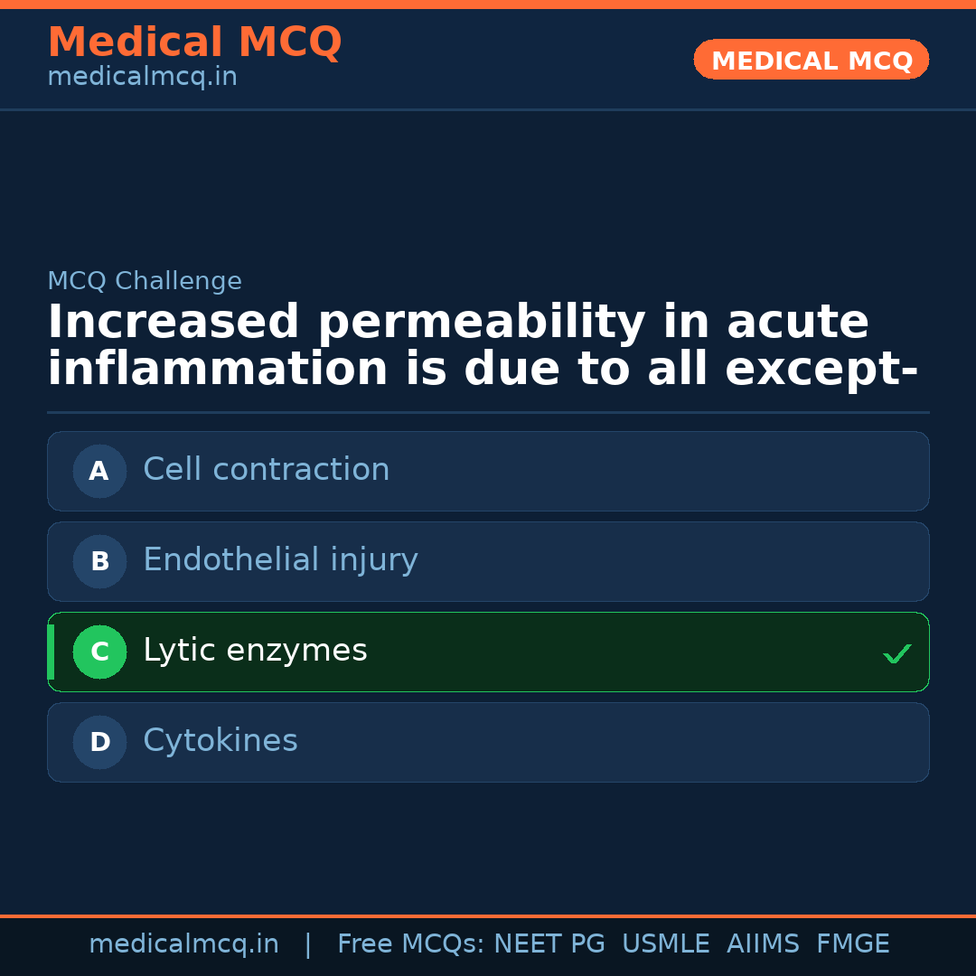The width and height of the screenshot is (976, 976).
Task: Click the Medical MCQ header title
Action: click(194, 42)
